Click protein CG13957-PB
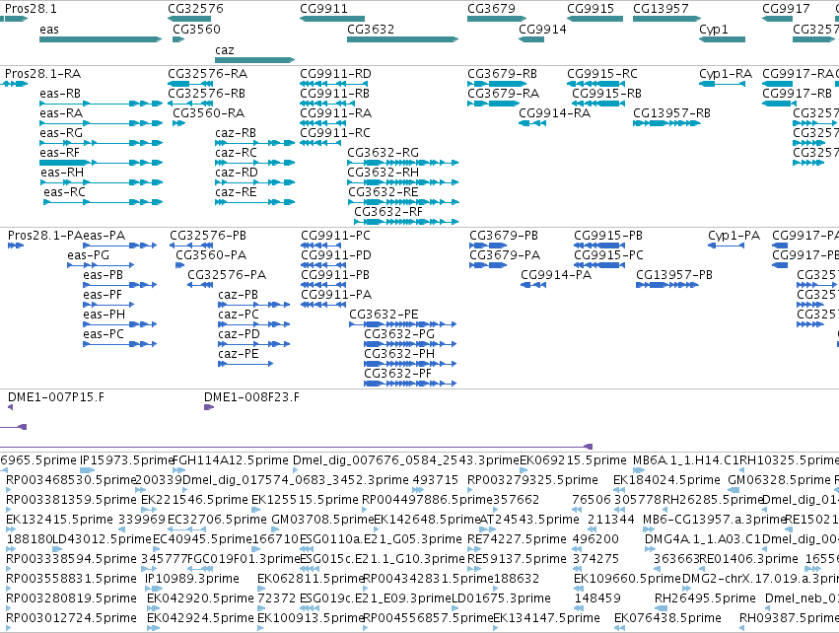Screen dimensions: 839x633 pos(667,285)
